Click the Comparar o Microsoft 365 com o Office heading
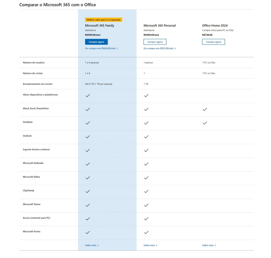Viewport: 271px width, 258px height. tap(57, 5)
